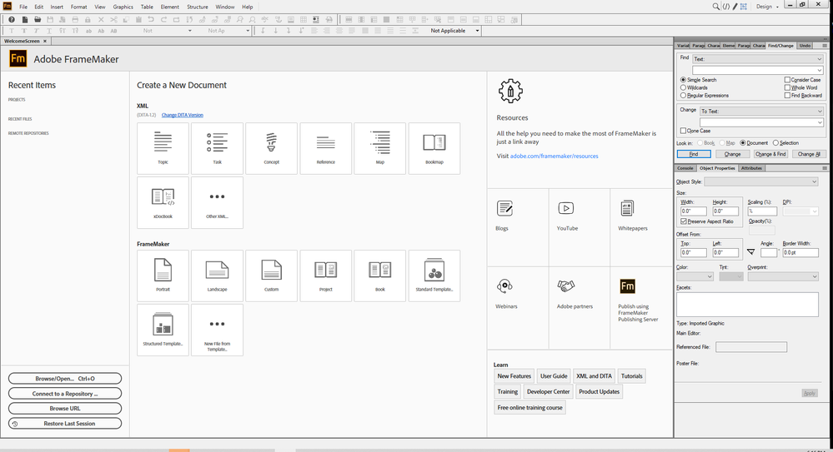This screenshot has height=452, width=833.
Task: Enable the Find Backward checkbox
Action: click(x=787, y=96)
